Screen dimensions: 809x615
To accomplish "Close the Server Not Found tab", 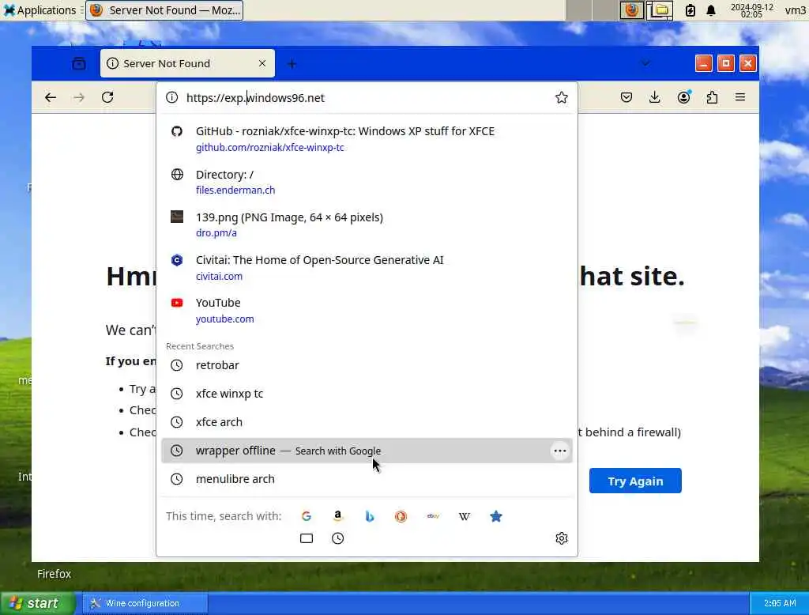I will point(262,63).
